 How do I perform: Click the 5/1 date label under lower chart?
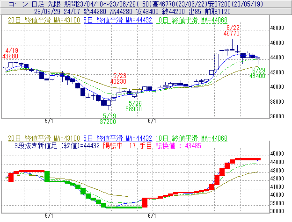tap(49, 216)
